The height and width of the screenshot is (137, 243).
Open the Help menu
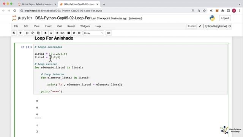pos(98,26)
